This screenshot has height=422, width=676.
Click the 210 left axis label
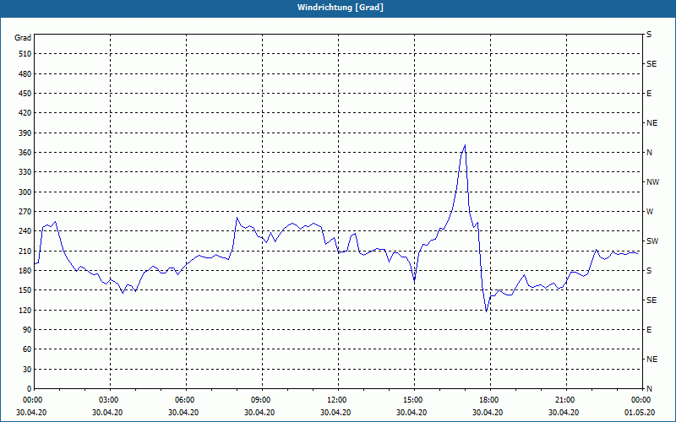pos(25,251)
